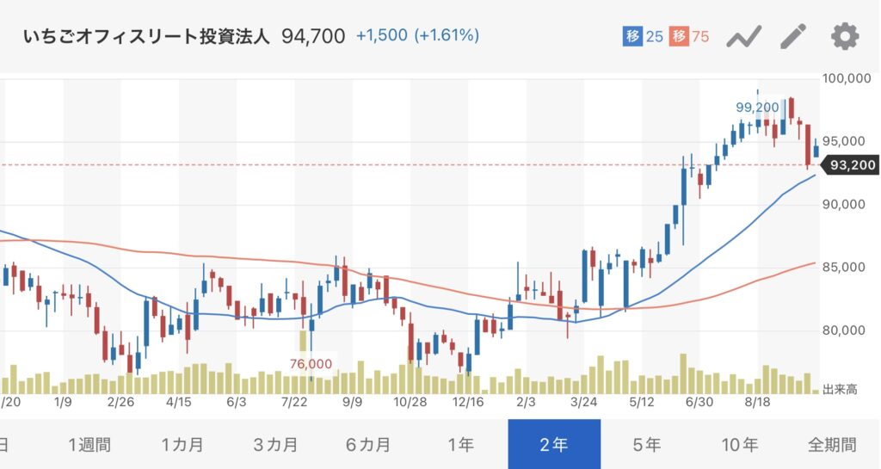This screenshot has height=469, width=881.
Task: Select the highlighted 2年 tab
Action: tap(554, 445)
